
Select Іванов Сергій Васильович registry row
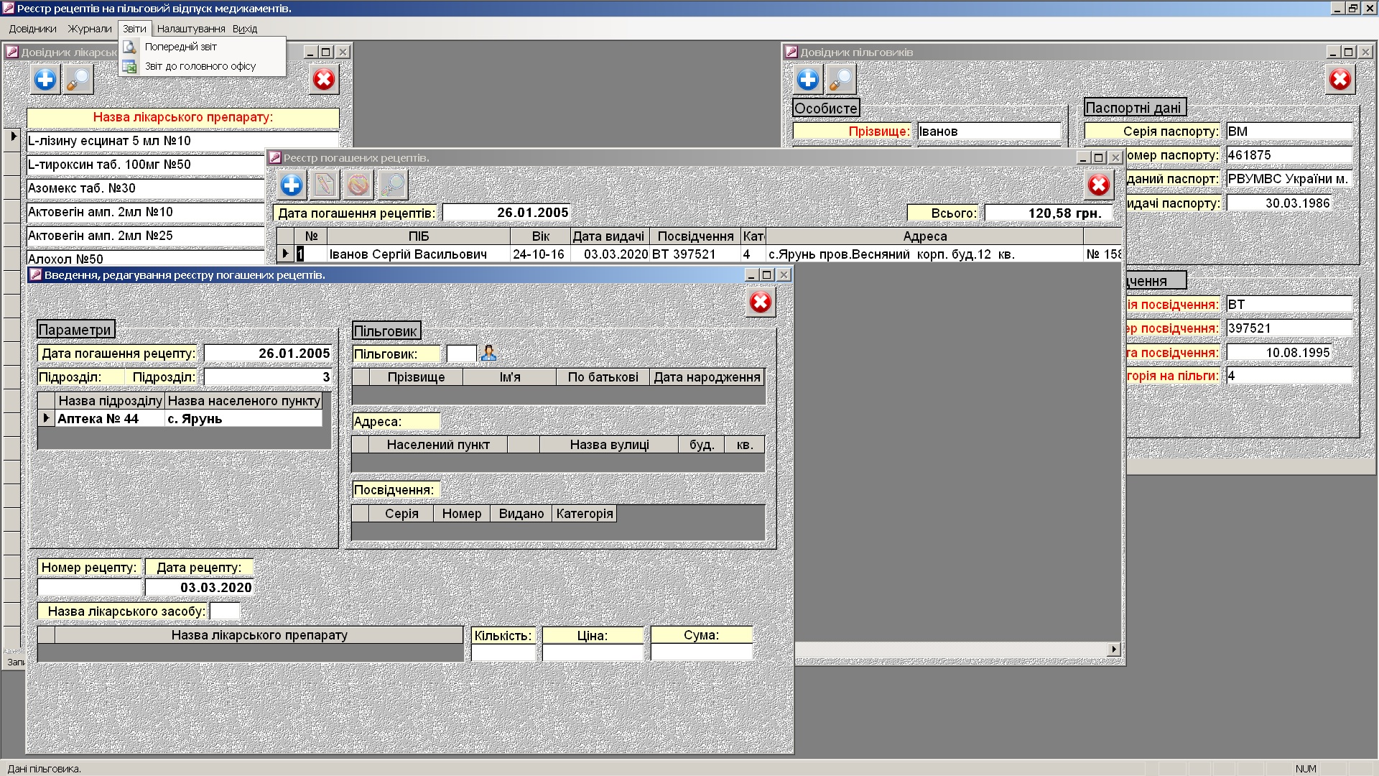(x=699, y=254)
